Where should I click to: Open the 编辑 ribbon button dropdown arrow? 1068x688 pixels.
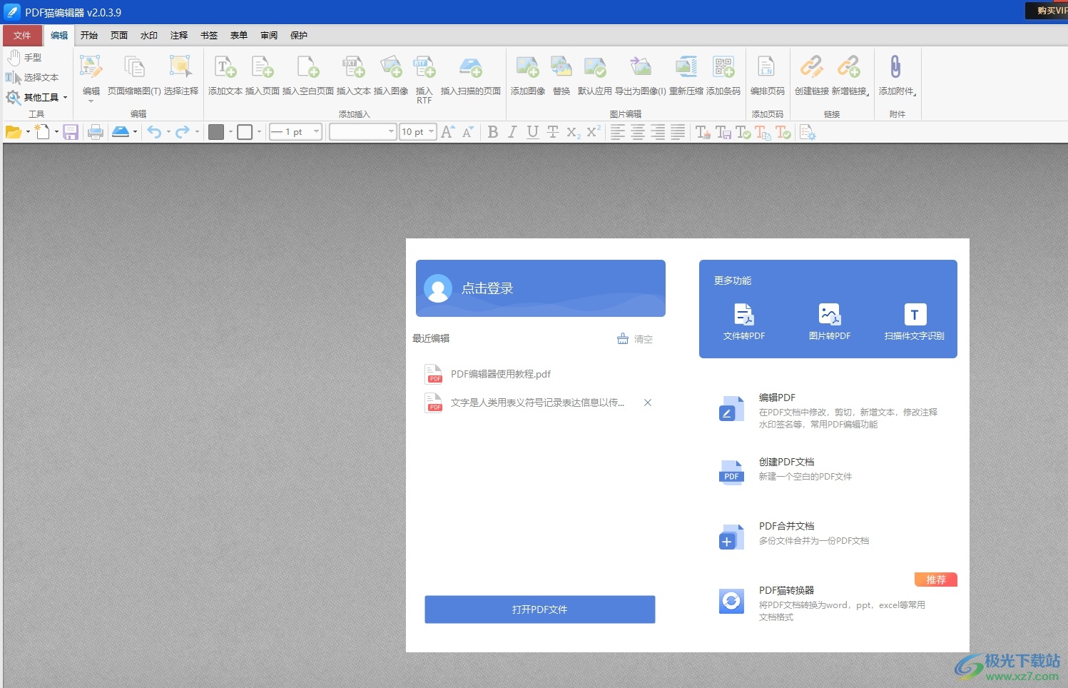pyautogui.click(x=91, y=101)
